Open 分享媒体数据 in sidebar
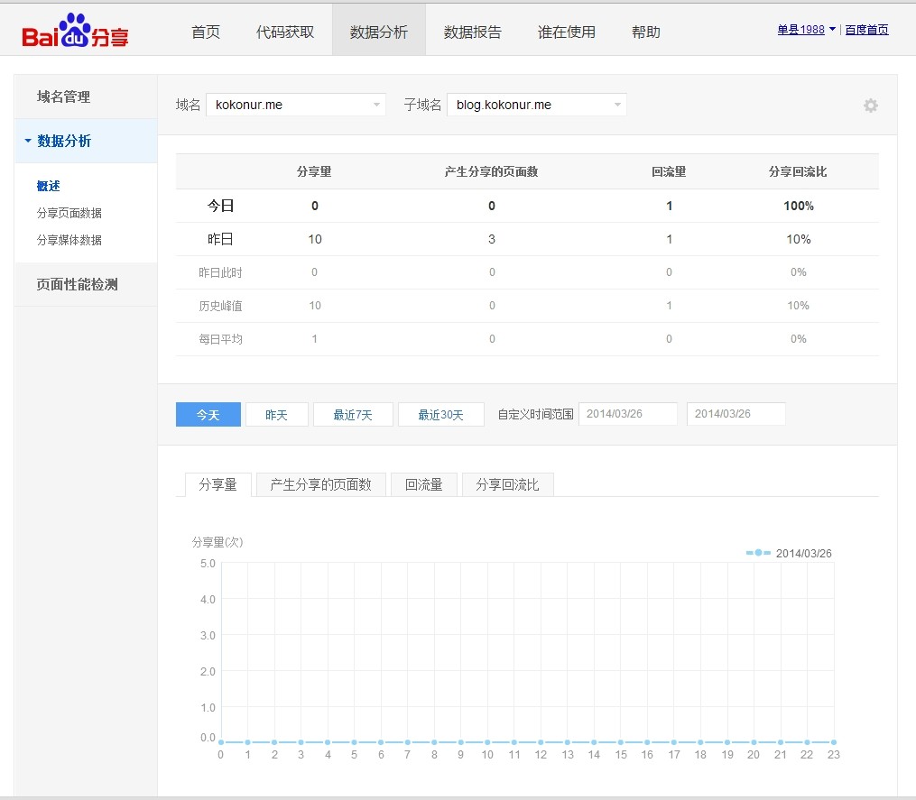The width and height of the screenshot is (916, 800). pos(69,240)
